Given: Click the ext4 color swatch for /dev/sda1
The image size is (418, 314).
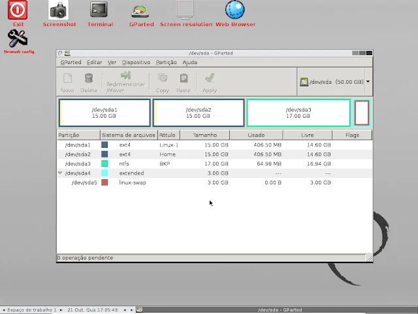Looking at the screenshot, I should coord(104,145).
